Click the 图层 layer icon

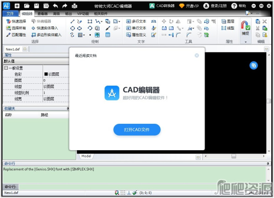click(227, 21)
